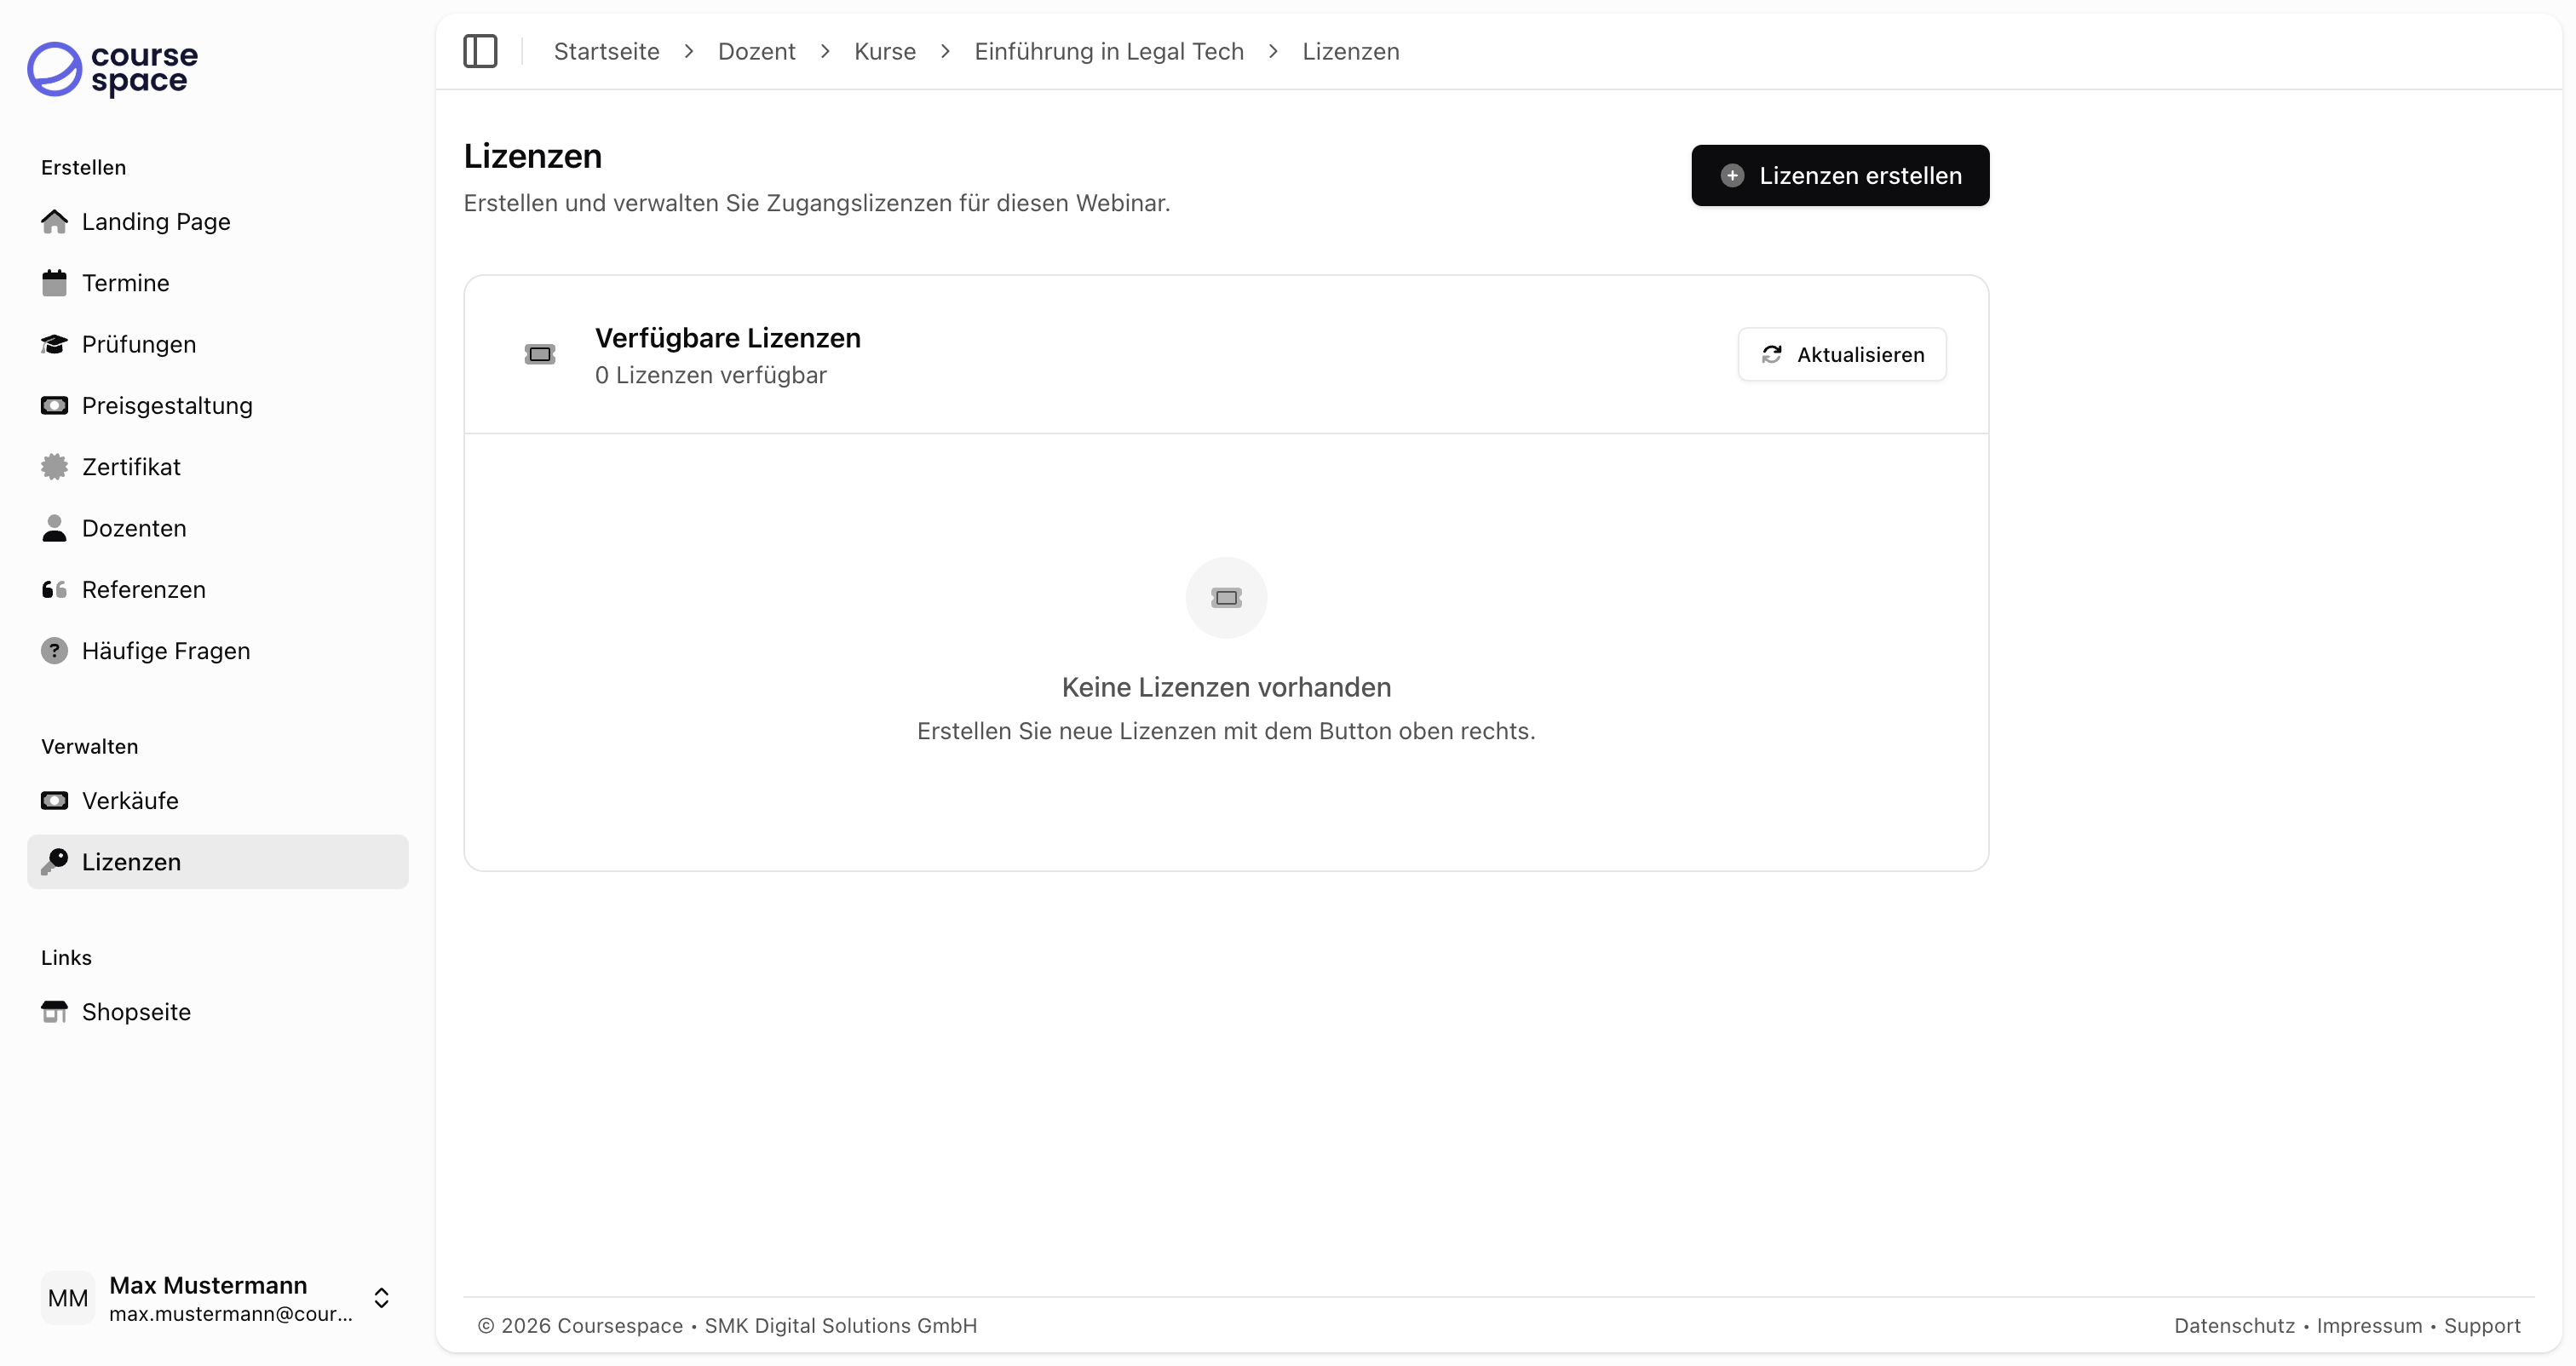This screenshot has height=1366, width=2576.
Task: Open Dozenten using the person icon
Action: pos(54,528)
